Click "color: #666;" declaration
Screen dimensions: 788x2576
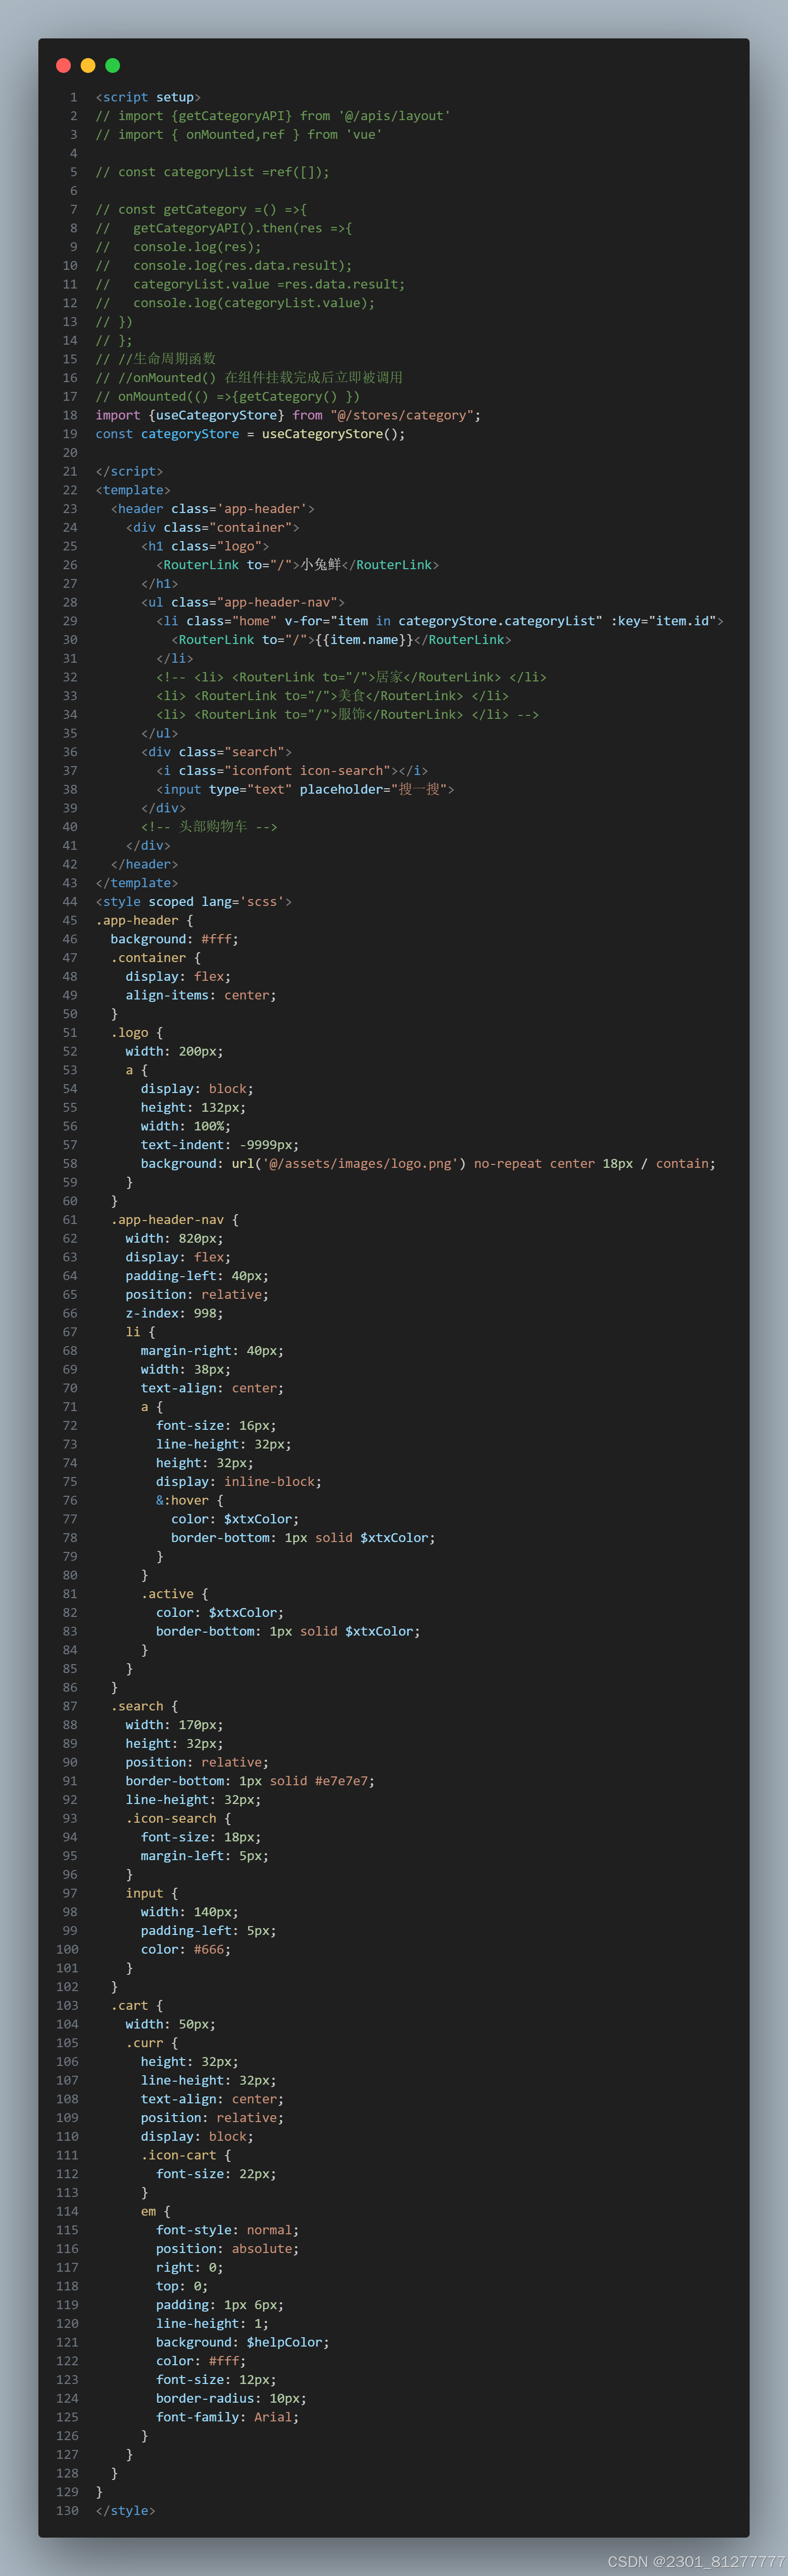pyautogui.click(x=186, y=1949)
